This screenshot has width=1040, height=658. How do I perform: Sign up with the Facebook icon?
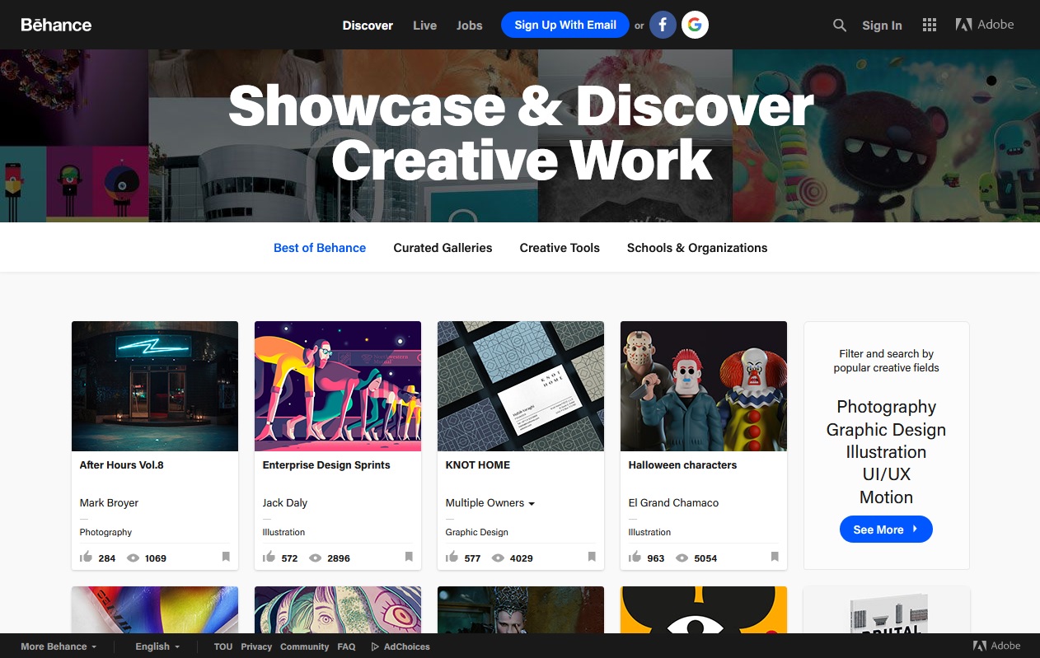click(663, 25)
